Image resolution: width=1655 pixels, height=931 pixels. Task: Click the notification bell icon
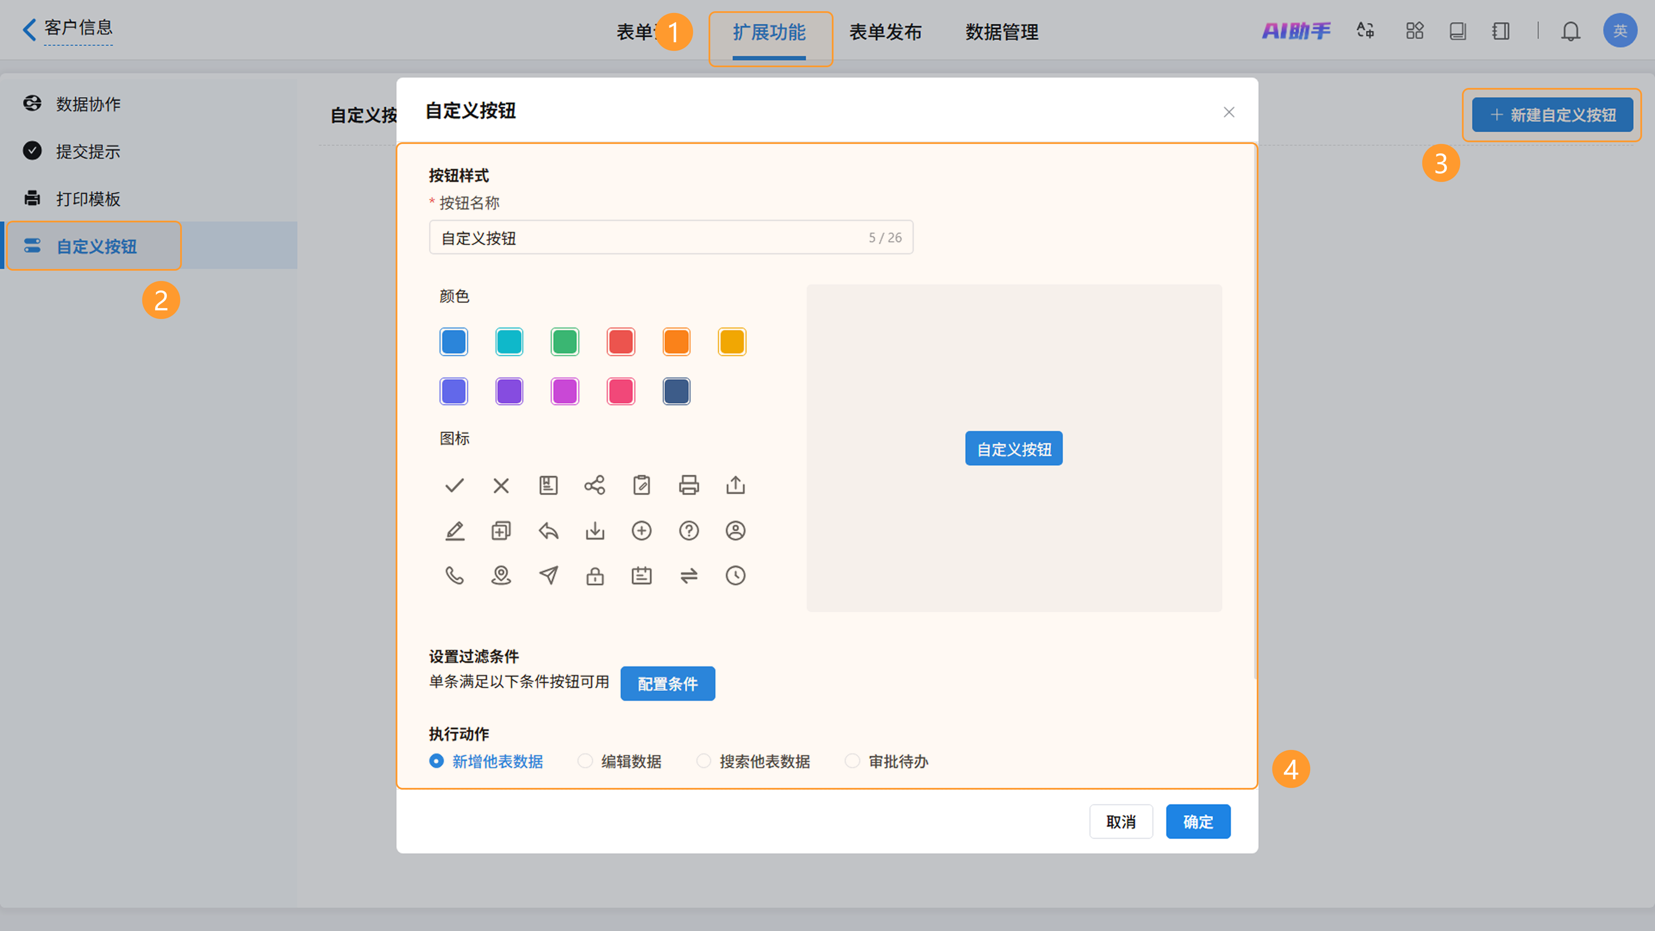1570,31
